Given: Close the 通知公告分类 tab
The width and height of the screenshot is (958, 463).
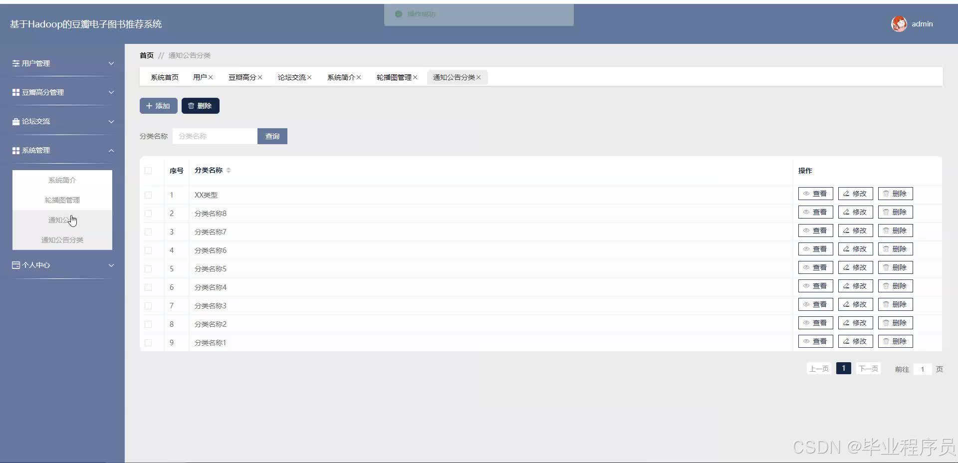Looking at the screenshot, I should coord(479,77).
